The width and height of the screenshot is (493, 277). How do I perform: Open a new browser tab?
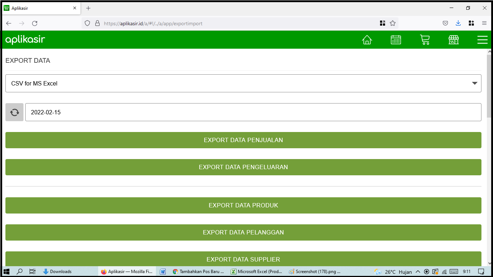88,8
